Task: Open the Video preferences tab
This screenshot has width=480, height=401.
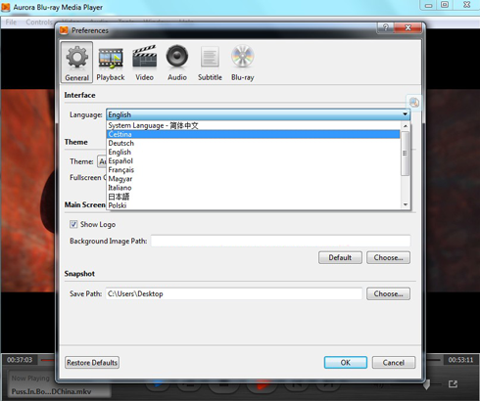Action: 144,63
